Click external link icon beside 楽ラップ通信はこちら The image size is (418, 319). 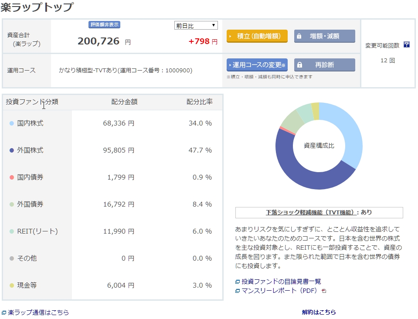(x=4, y=312)
